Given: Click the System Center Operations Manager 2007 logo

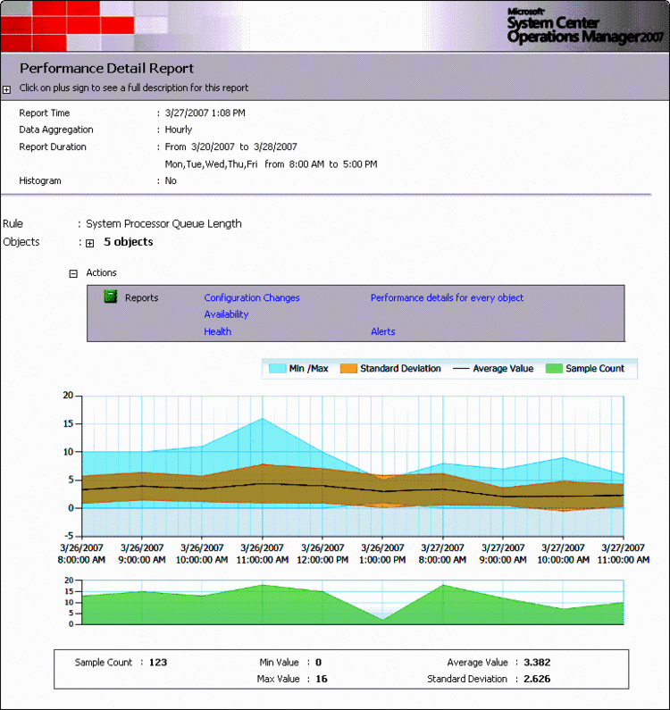Looking at the screenshot, I should pyautogui.click(x=585, y=26).
